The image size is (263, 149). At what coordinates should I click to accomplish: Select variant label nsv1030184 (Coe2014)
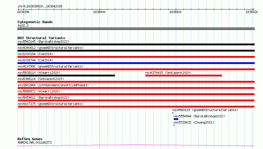click(35, 54)
